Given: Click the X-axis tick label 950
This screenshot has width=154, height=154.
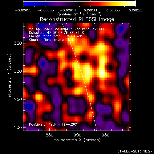Looking at the screenshot, I should tap(106, 135).
